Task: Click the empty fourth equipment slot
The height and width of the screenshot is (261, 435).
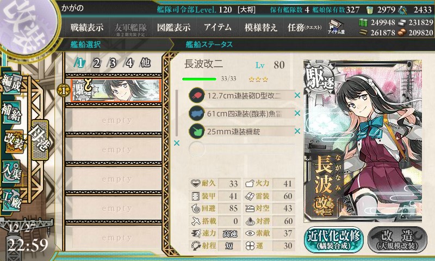Action: 241,148
